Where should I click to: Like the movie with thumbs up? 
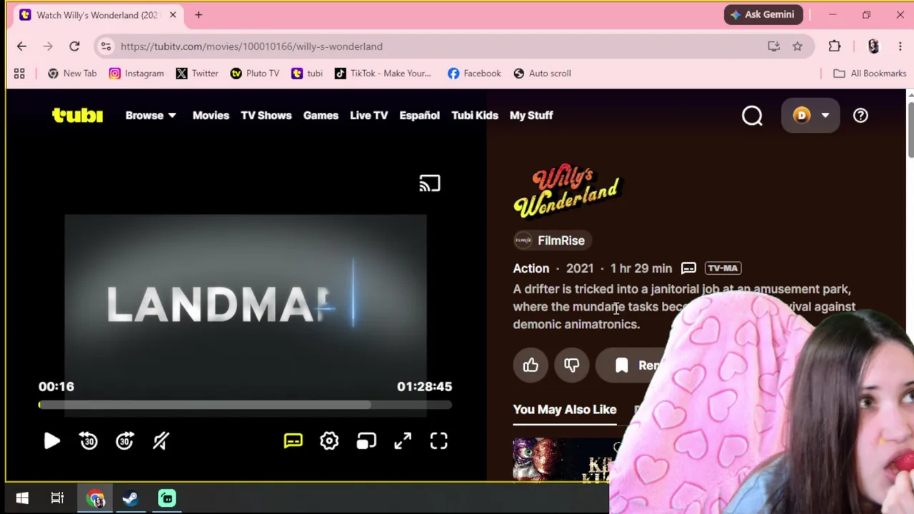531,366
